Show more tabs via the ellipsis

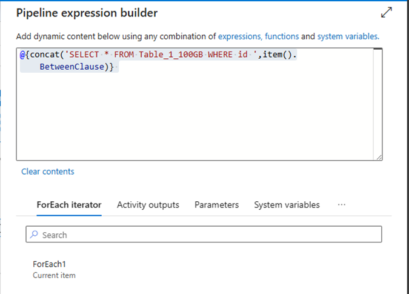[341, 205]
